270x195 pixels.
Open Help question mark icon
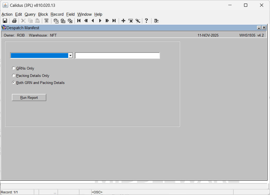tap(146, 21)
